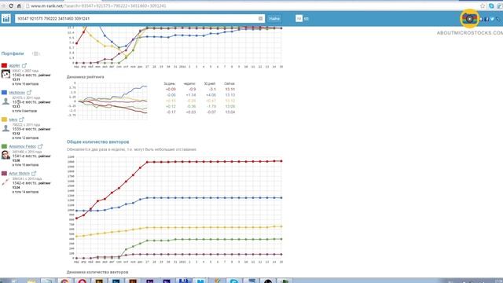
Task: Click the purple swatch next to Artur Stotch
Action: pyautogui.click(x=4, y=173)
